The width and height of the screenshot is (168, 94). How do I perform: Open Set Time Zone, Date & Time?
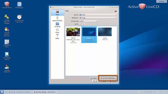click(x=19, y=19)
